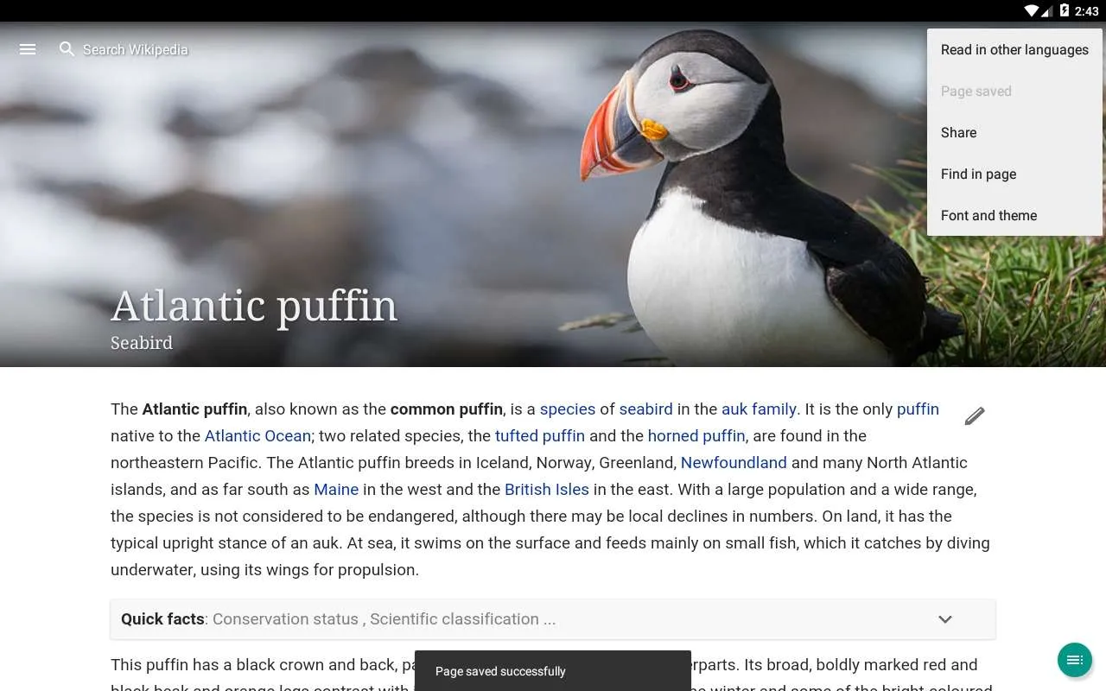Tap the battery status icon

click(x=1065, y=10)
